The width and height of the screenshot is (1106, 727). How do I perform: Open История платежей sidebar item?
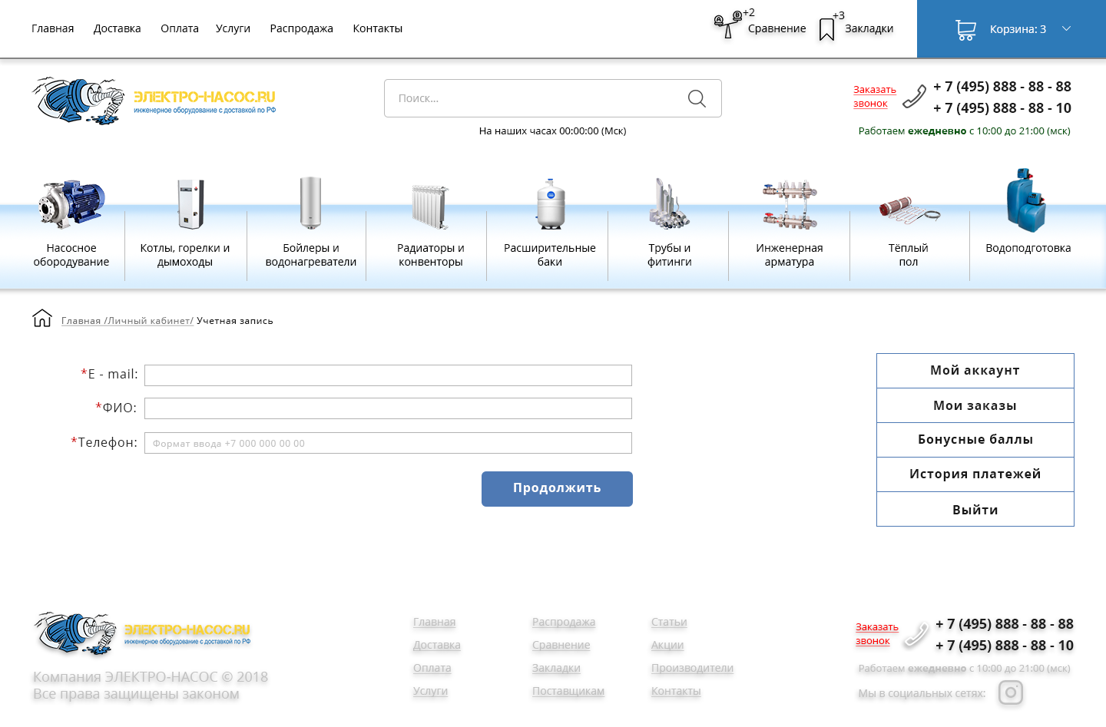click(x=975, y=474)
